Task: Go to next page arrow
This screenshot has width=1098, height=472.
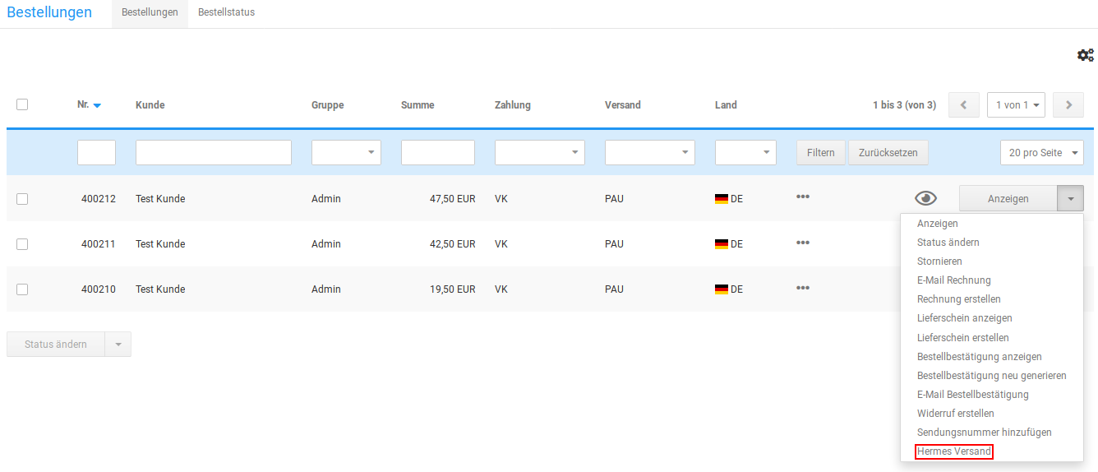Action: (x=1068, y=105)
